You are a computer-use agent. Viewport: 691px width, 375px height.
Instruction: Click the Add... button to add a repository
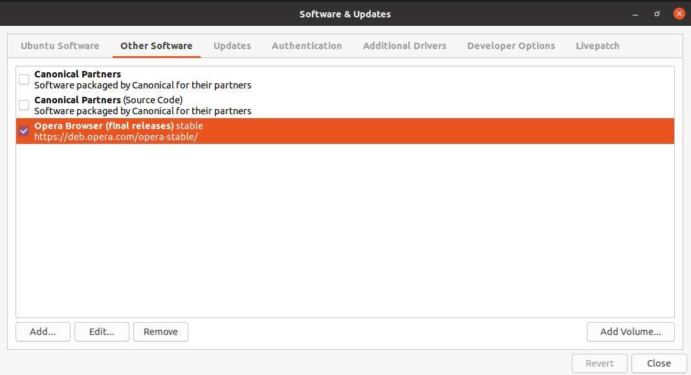click(43, 332)
